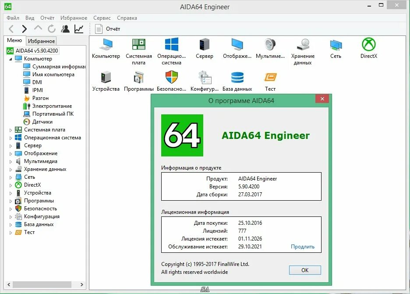The width and height of the screenshot is (410, 294).
Task: Collapse the Компьютер tree node
Action: pos(11,59)
